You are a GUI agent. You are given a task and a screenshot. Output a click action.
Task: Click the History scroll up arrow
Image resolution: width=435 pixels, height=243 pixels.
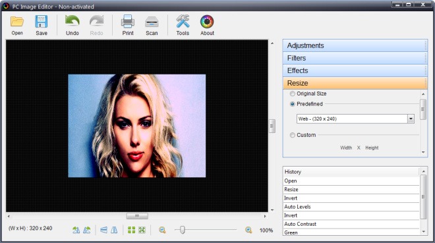click(x=423, y=171)
